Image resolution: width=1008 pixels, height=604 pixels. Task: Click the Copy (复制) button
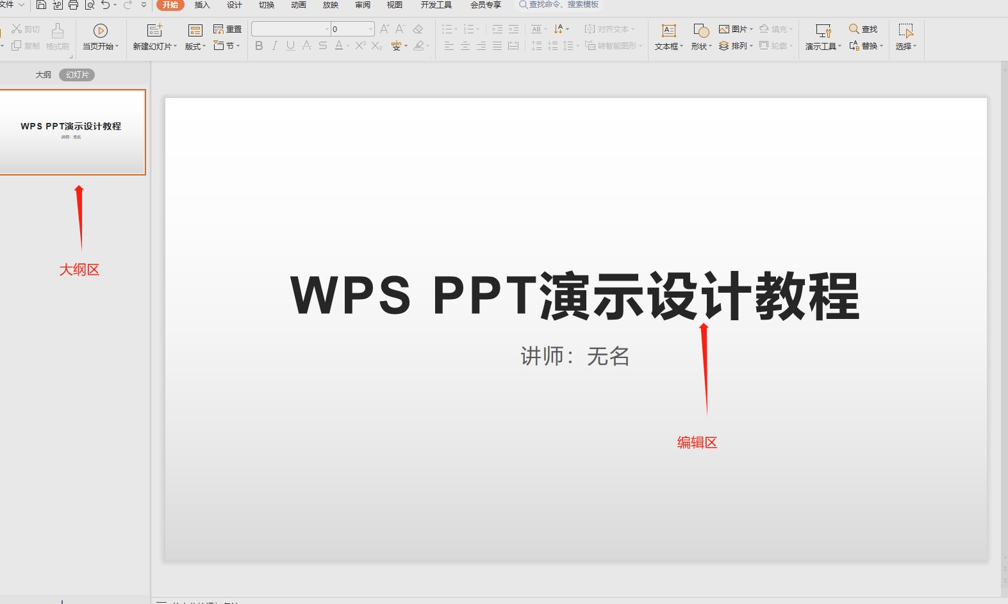point(26,45)
